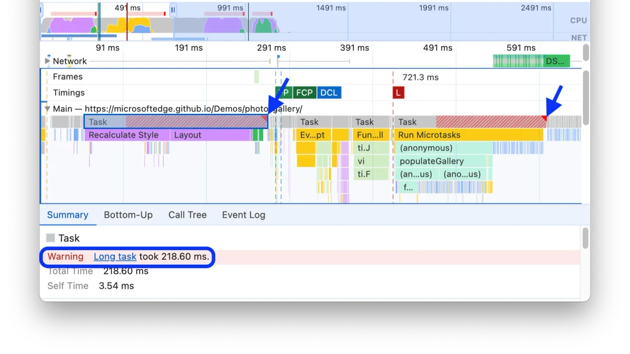
Task: Switch to the Summary tab
Action: click(68, 215)
